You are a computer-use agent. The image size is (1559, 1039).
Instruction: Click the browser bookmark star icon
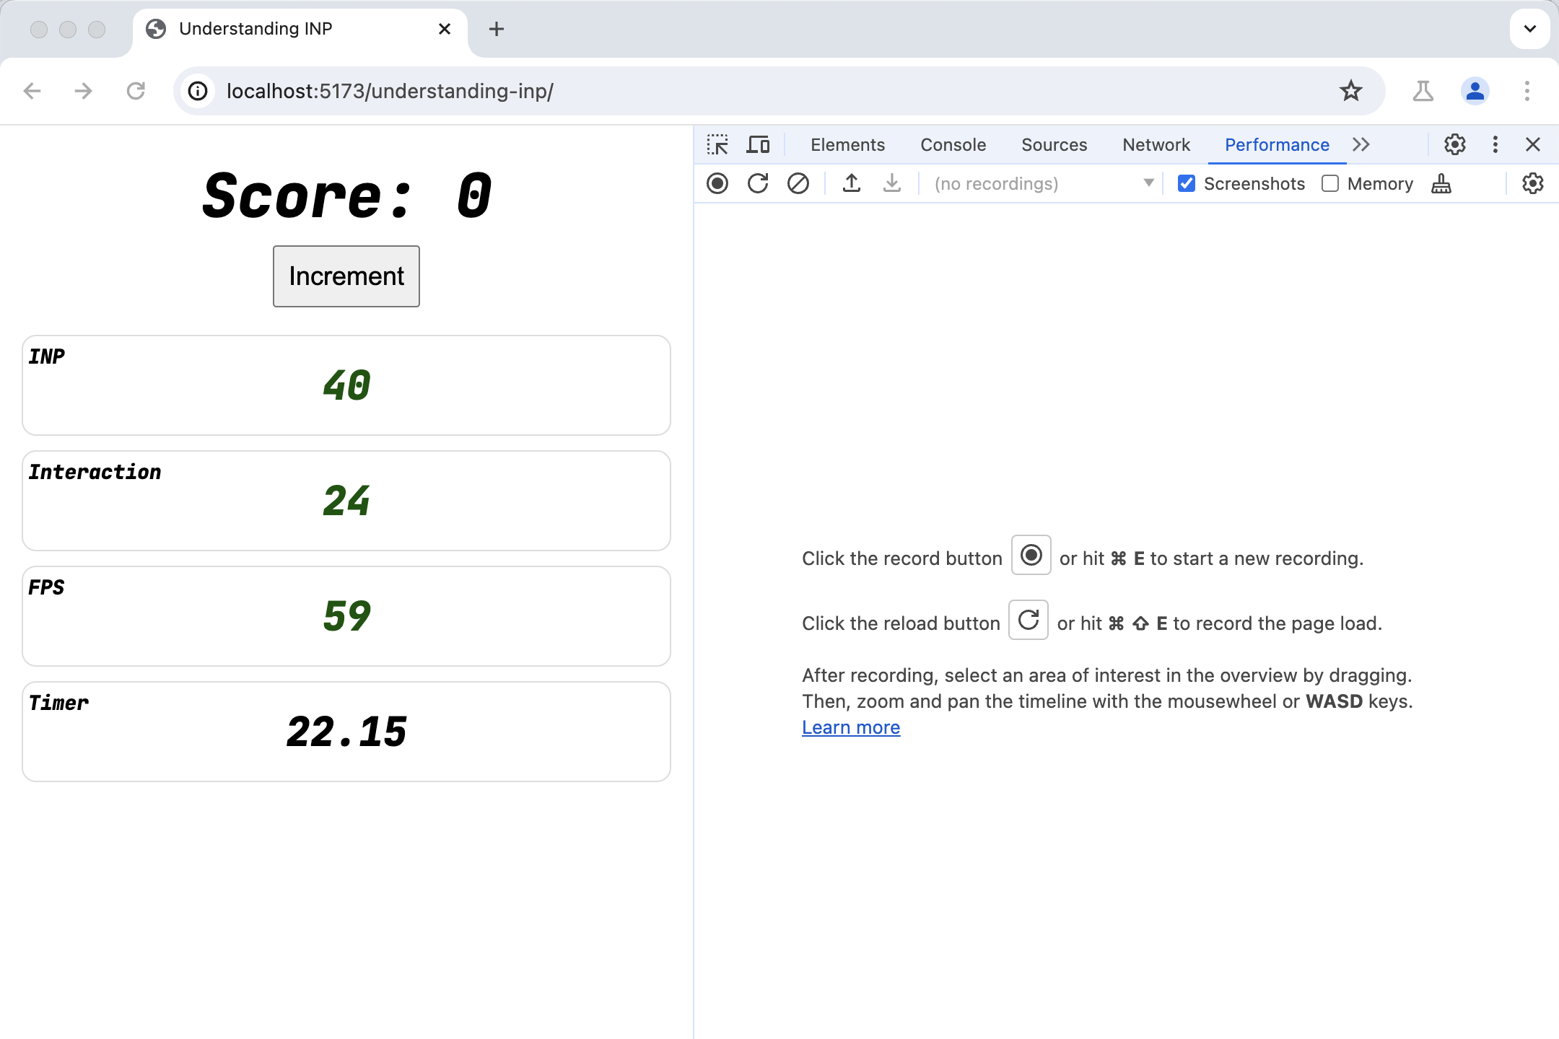coord(1349,92)
